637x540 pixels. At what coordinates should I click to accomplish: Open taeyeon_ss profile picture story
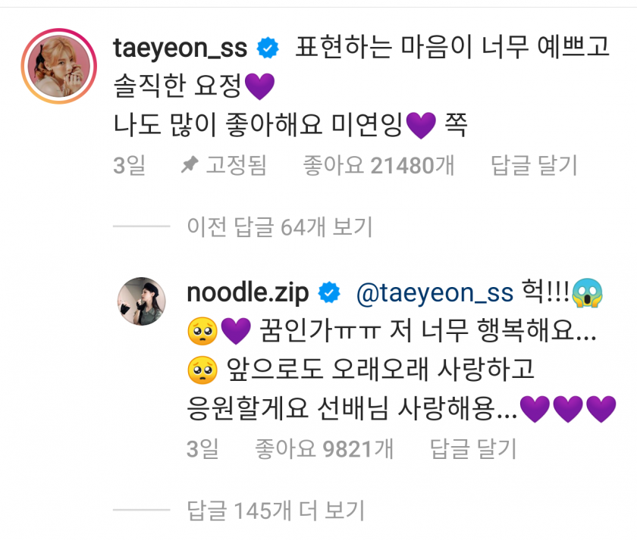[59, 66]
